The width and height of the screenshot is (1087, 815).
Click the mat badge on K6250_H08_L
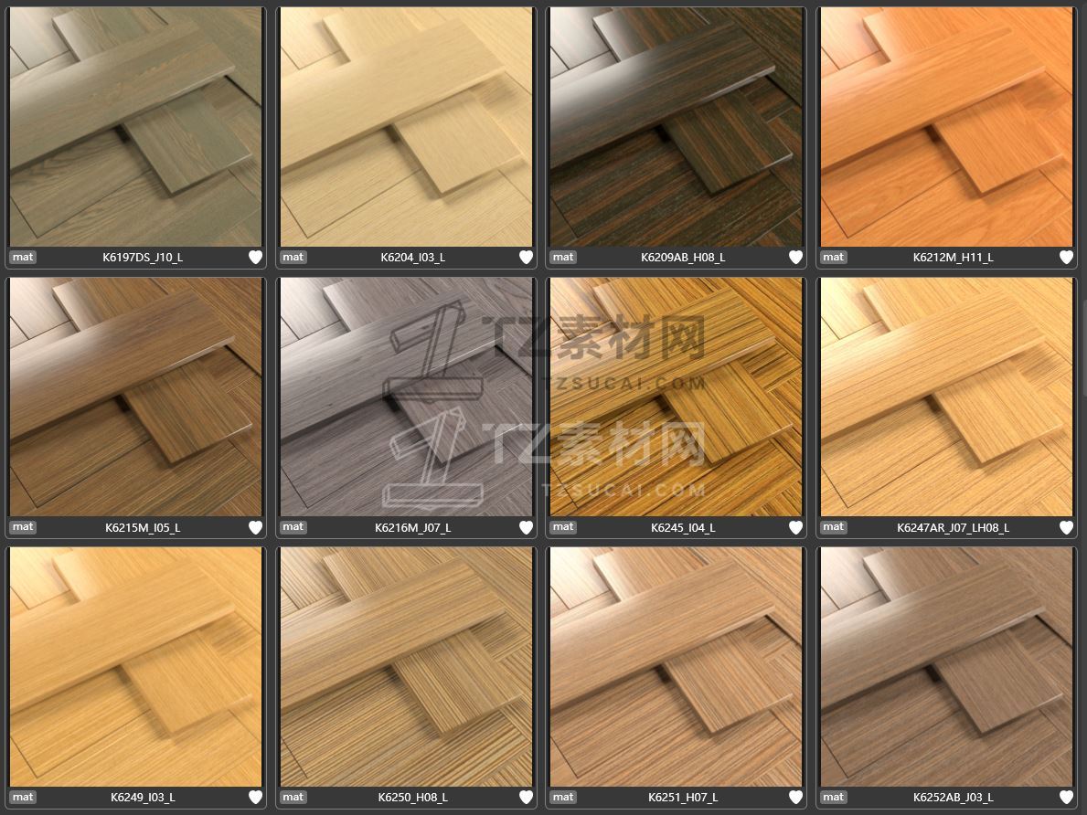coord(293,797)
